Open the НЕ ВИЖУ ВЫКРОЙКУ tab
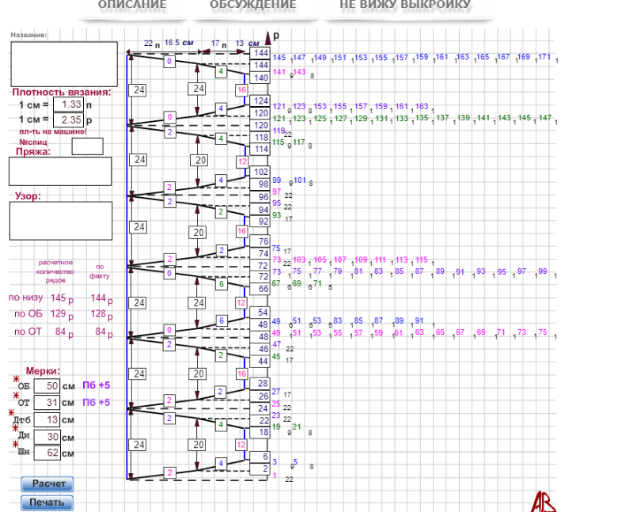633x512 pixels. [x=405, y=6]
